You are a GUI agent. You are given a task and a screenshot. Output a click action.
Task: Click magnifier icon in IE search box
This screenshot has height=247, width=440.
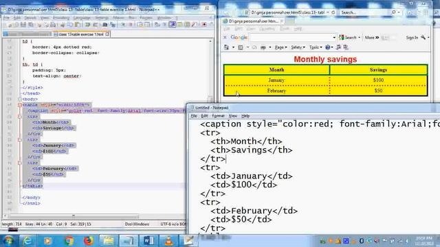(394, 12)
